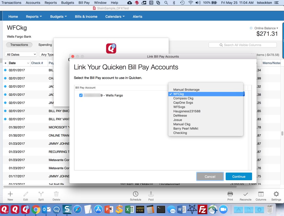
Task: Click the Reconcile checkmark icon
Action: [245, 194]
